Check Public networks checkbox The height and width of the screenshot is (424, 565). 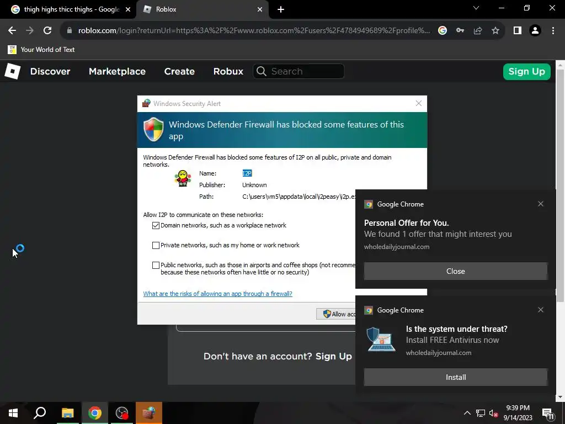tap(156, 266)
